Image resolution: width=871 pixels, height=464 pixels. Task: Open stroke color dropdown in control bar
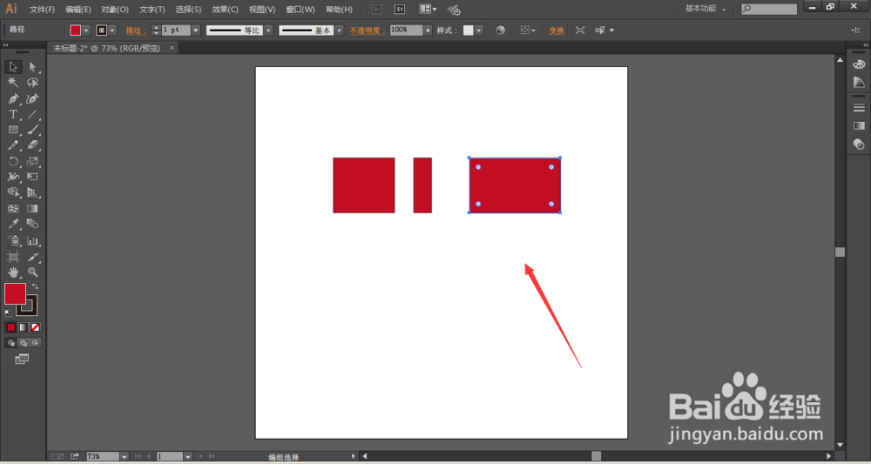(112, 30)
